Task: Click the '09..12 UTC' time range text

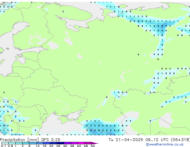Action: 157,140
